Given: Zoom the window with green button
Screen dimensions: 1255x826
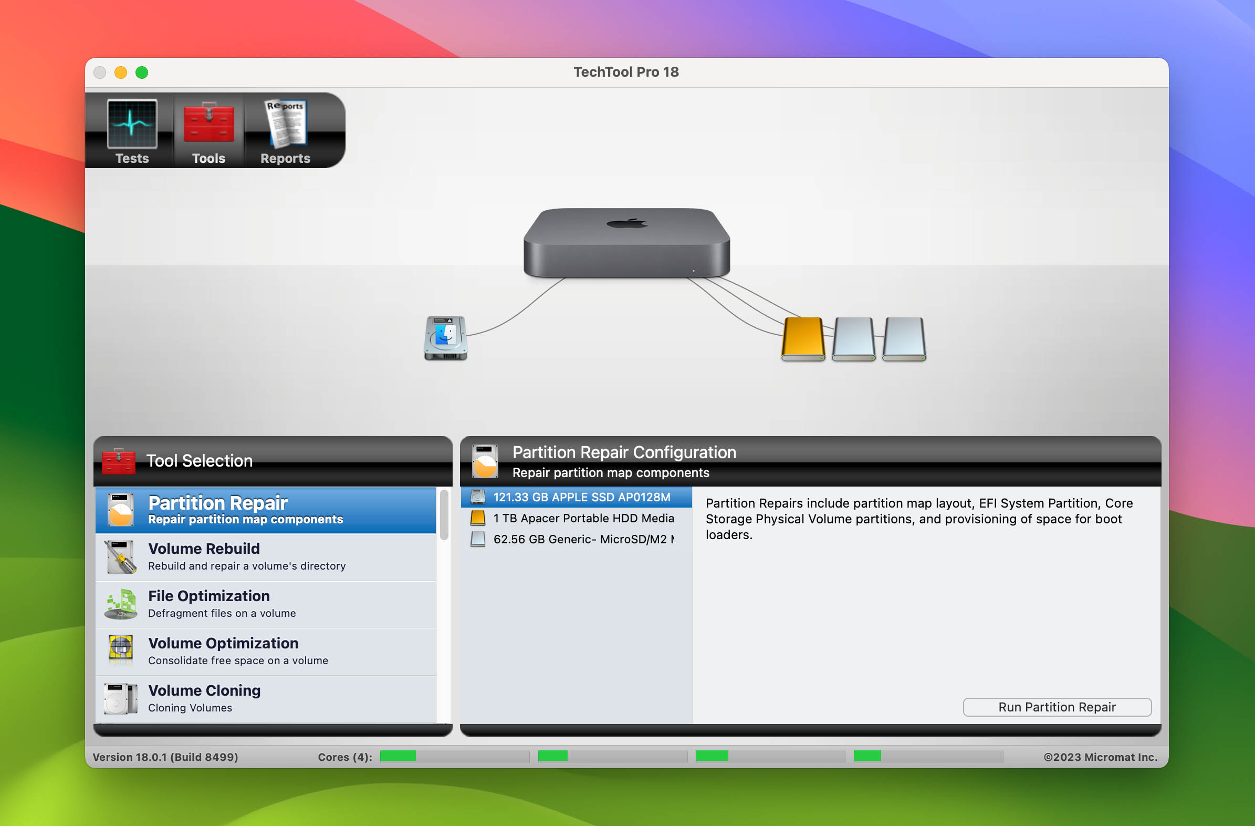Looking at the screenshot, I should point(142,73).
